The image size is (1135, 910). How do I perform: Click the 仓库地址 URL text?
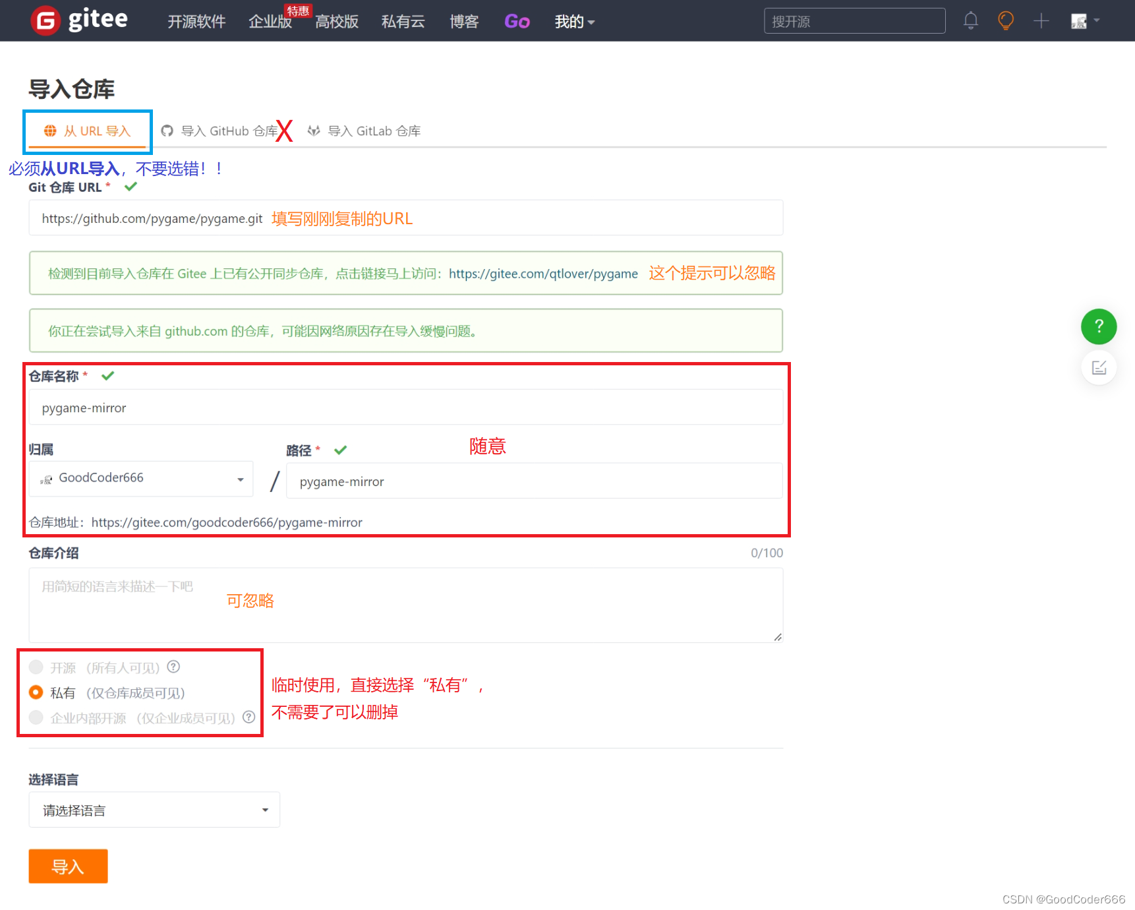pyautogui.click(x=227, y=522)
